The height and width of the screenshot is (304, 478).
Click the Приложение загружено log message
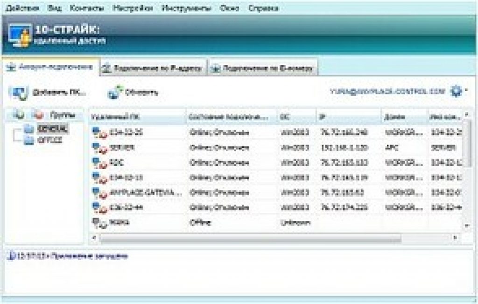coord(89,256)
